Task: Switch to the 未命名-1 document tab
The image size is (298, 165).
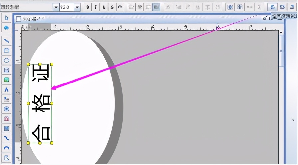Action: pyautogui.click(x=30, y=19)
